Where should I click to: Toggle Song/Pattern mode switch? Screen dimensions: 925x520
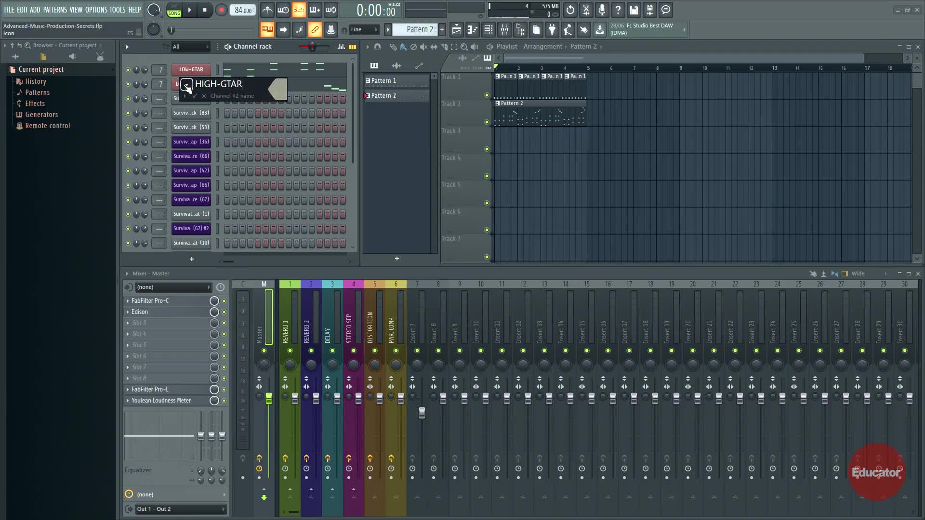[x=174, y=10]
